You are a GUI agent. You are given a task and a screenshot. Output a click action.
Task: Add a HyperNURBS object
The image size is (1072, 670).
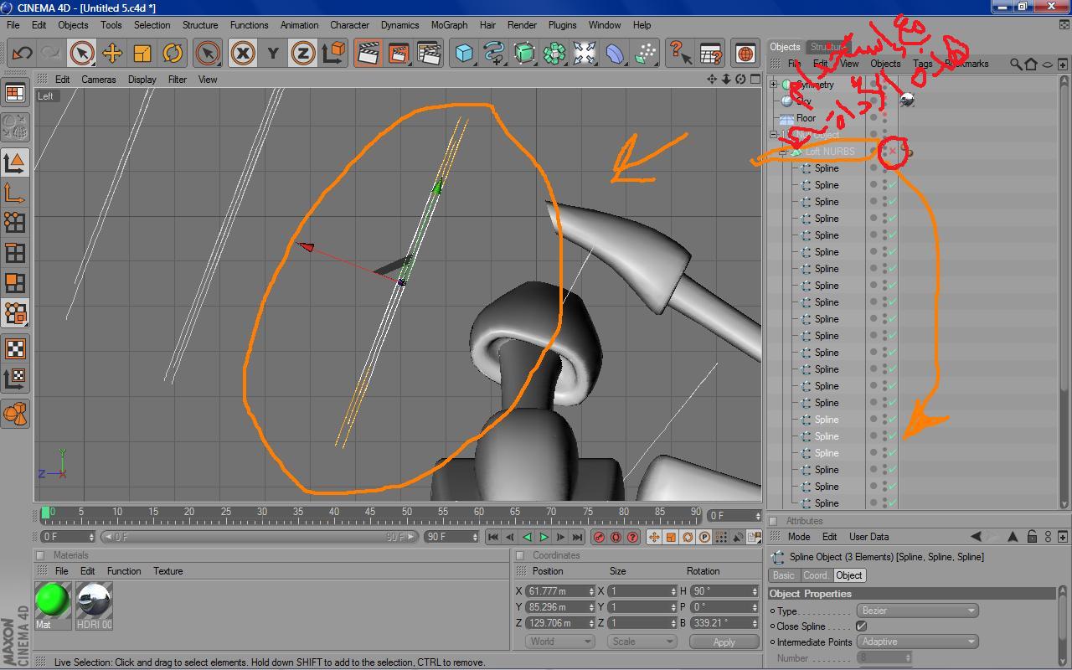524,53
